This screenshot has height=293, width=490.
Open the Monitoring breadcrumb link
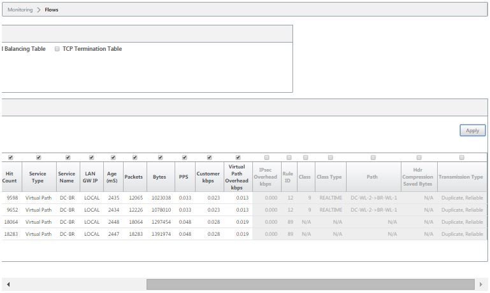20,10
